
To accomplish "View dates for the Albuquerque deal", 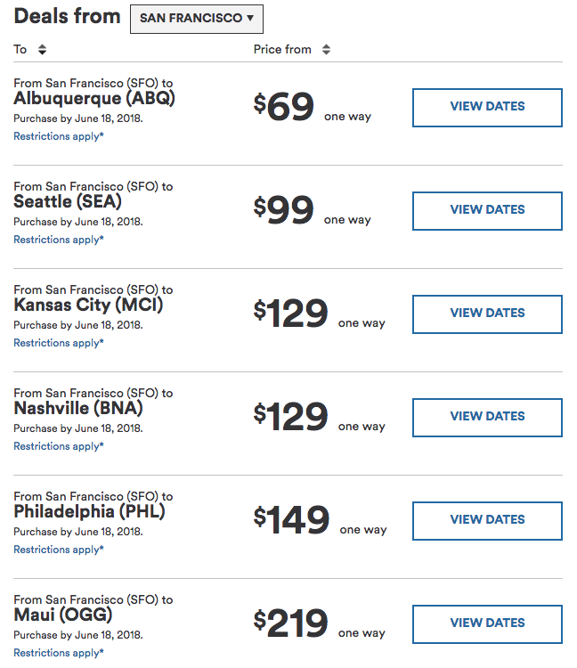I will click(x=487, y=107).
